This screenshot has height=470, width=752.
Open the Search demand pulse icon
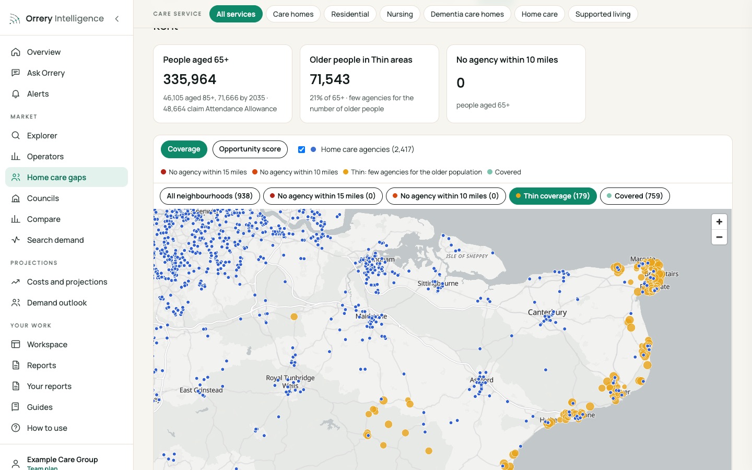(x=16, y=240)
